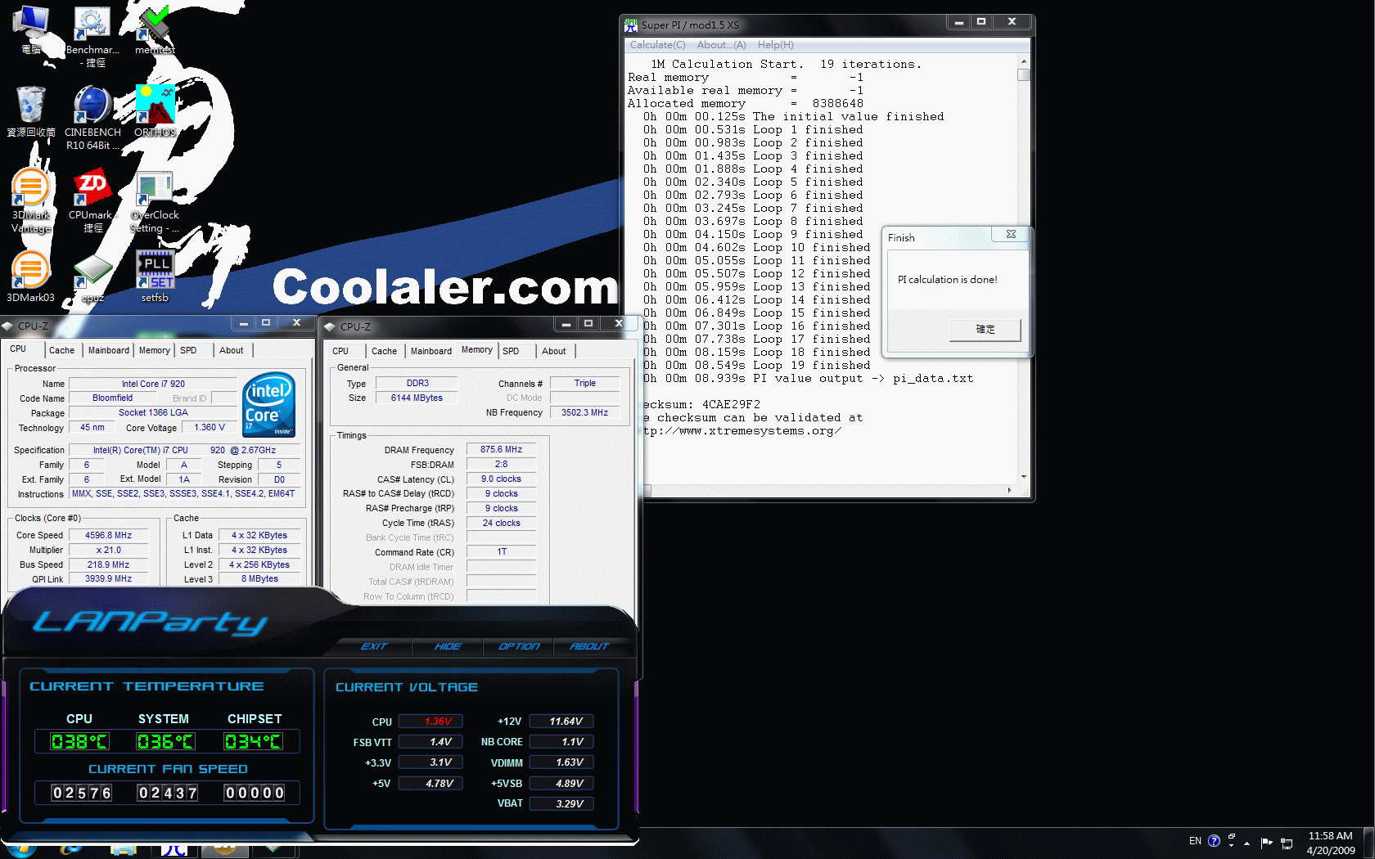Open Help menu in Super PI

775,45
